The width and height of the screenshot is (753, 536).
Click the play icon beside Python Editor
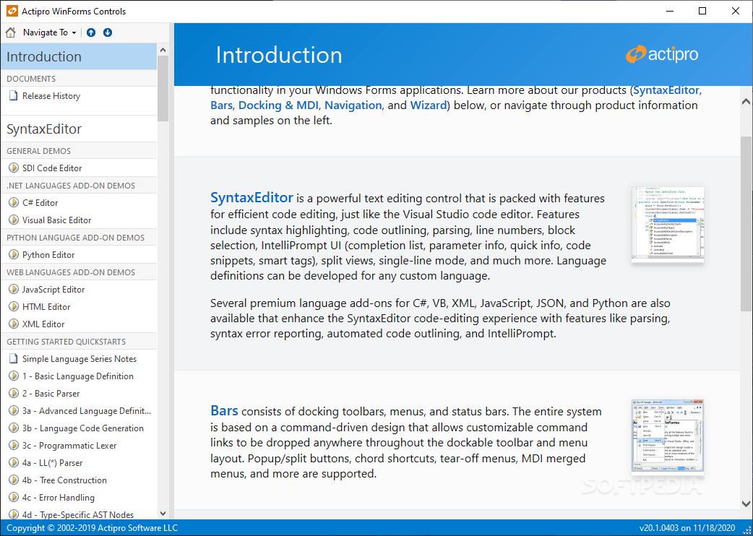pos(14,254)
